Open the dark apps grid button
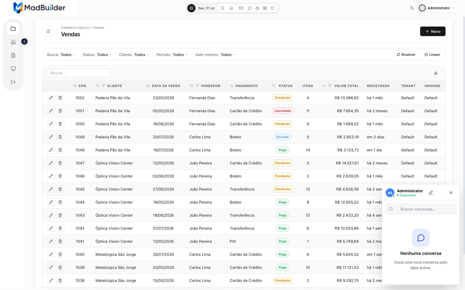 (191, 8)
